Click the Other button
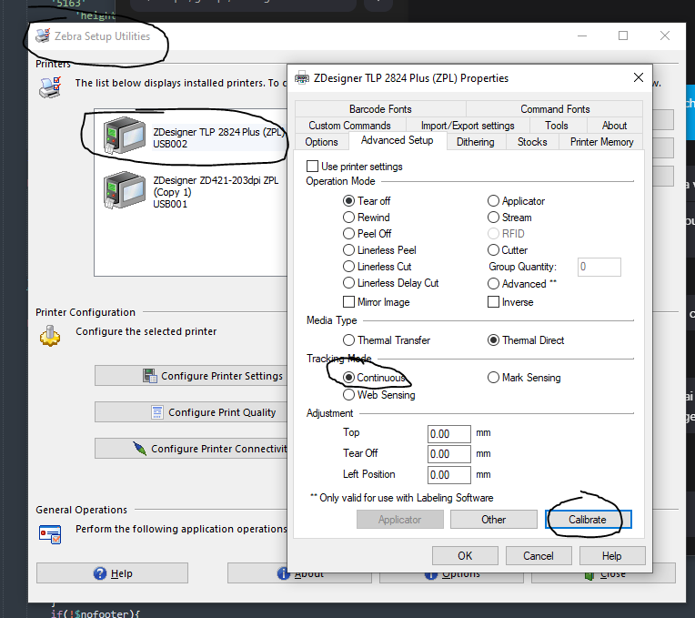Image resolution: width=695 pixels, height=618 pixels. coord(494,520)
